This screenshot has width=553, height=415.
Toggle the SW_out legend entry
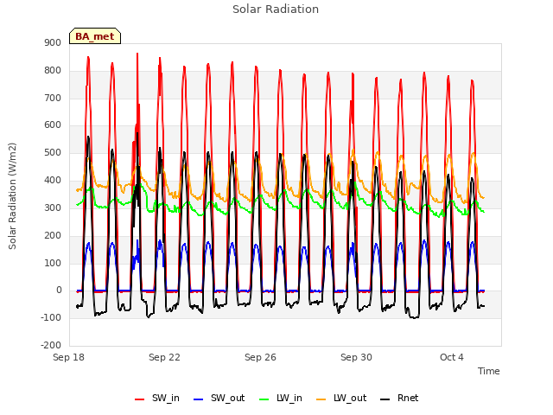[x=219, y=398]
